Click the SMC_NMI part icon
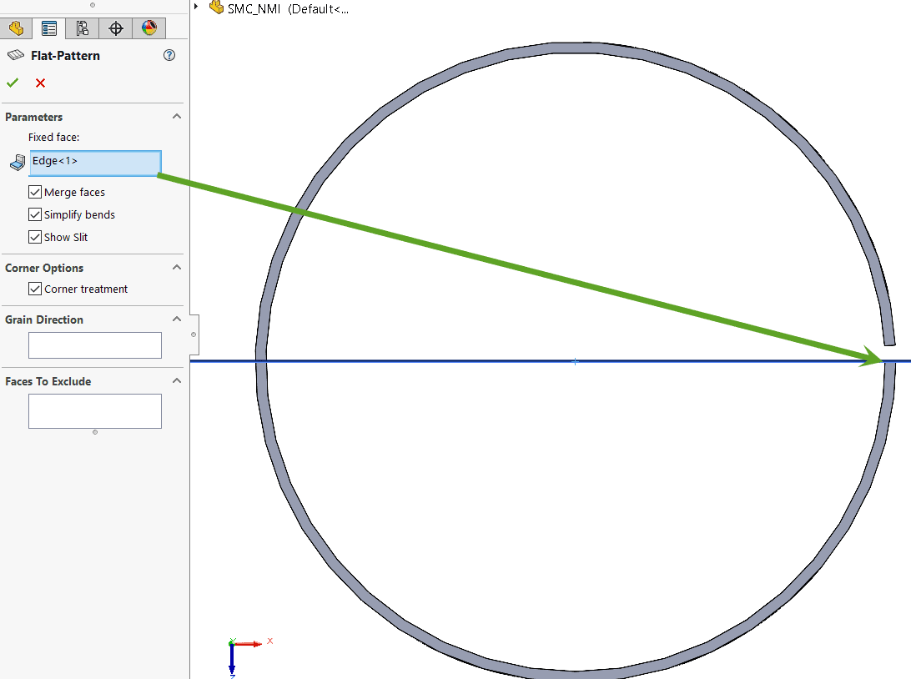 coord(216,8)
